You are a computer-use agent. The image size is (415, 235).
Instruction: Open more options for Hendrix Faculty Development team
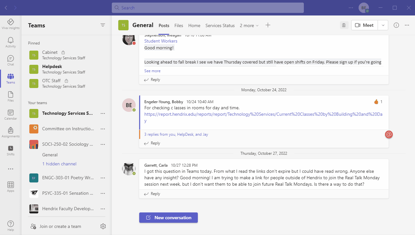coord(103,209)
